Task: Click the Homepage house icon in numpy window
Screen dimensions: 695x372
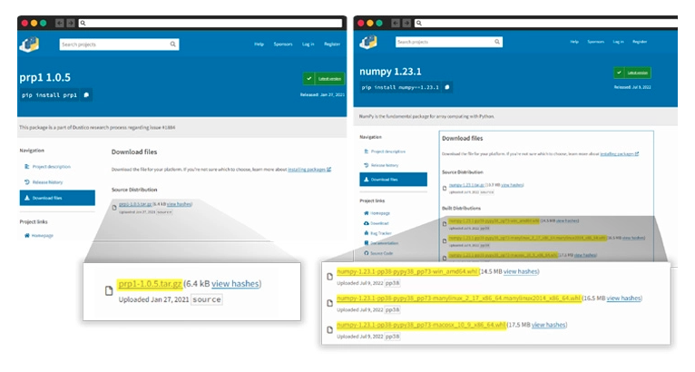Action: 367,213
